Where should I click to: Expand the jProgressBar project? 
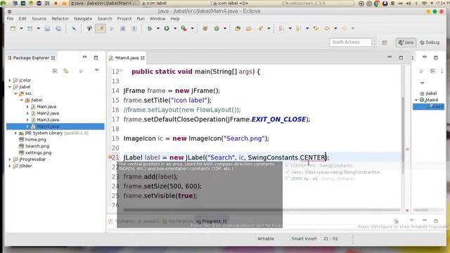pos(10,160)
